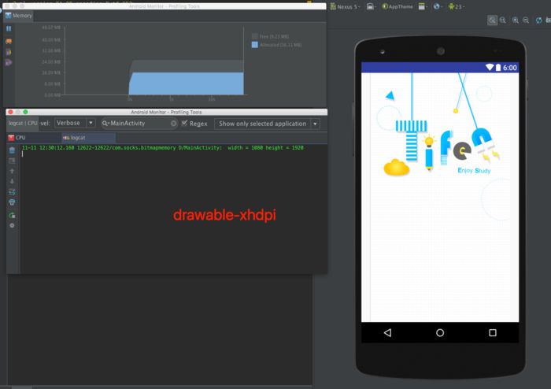Image resolution: width=551 pixels, height=389 pixels.
Task: Open the Verbose log level dropdown
Action: click(75, 123)
